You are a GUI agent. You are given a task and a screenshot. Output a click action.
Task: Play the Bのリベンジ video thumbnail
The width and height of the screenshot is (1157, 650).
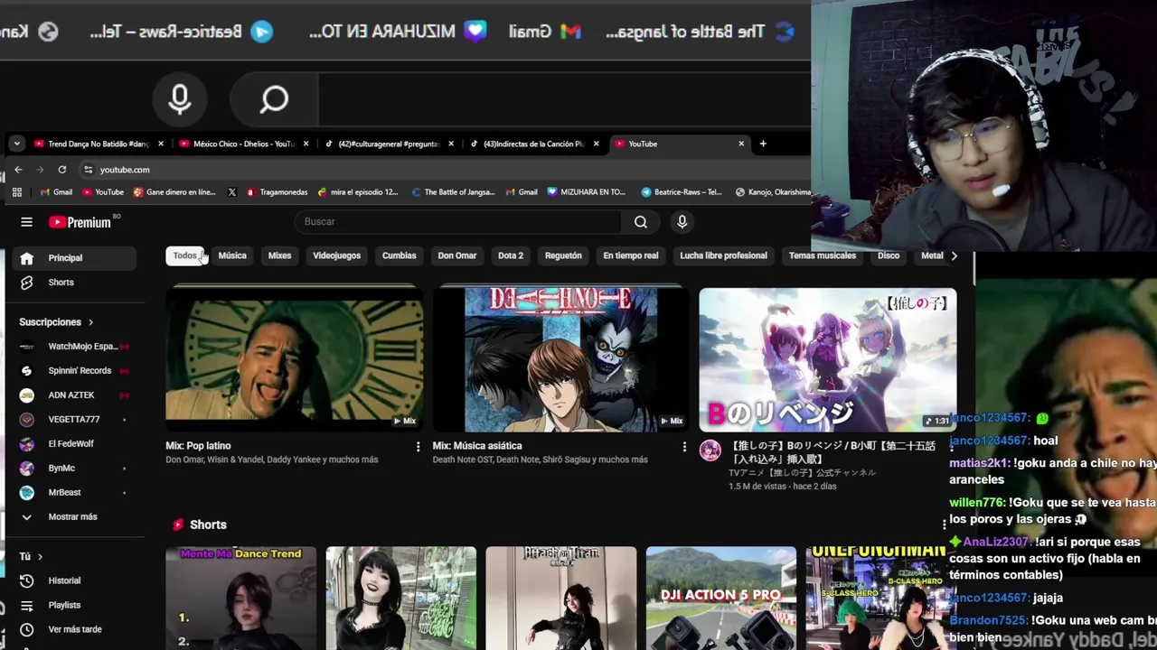click(x=828, y=359)
